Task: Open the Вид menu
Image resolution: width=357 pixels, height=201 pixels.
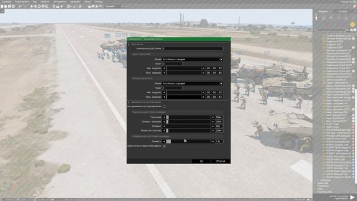Action: coord(35,2)
